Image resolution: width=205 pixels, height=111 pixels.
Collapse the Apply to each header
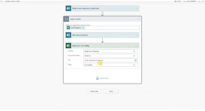102,19
